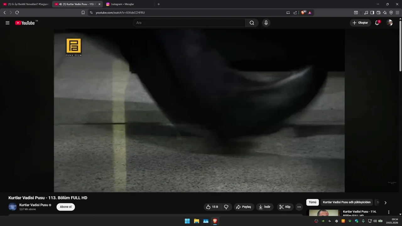Bookmark this page in the address bar
This screenshot has width=402, height=226.
tap(83, 13)
